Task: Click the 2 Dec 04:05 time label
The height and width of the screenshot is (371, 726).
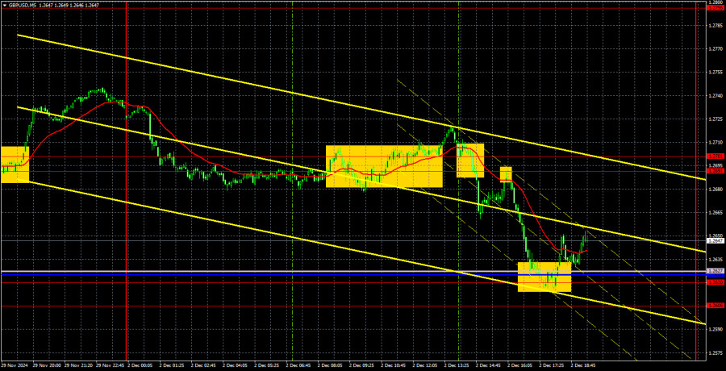Action: pyautogui.click(x=236, y=365)
